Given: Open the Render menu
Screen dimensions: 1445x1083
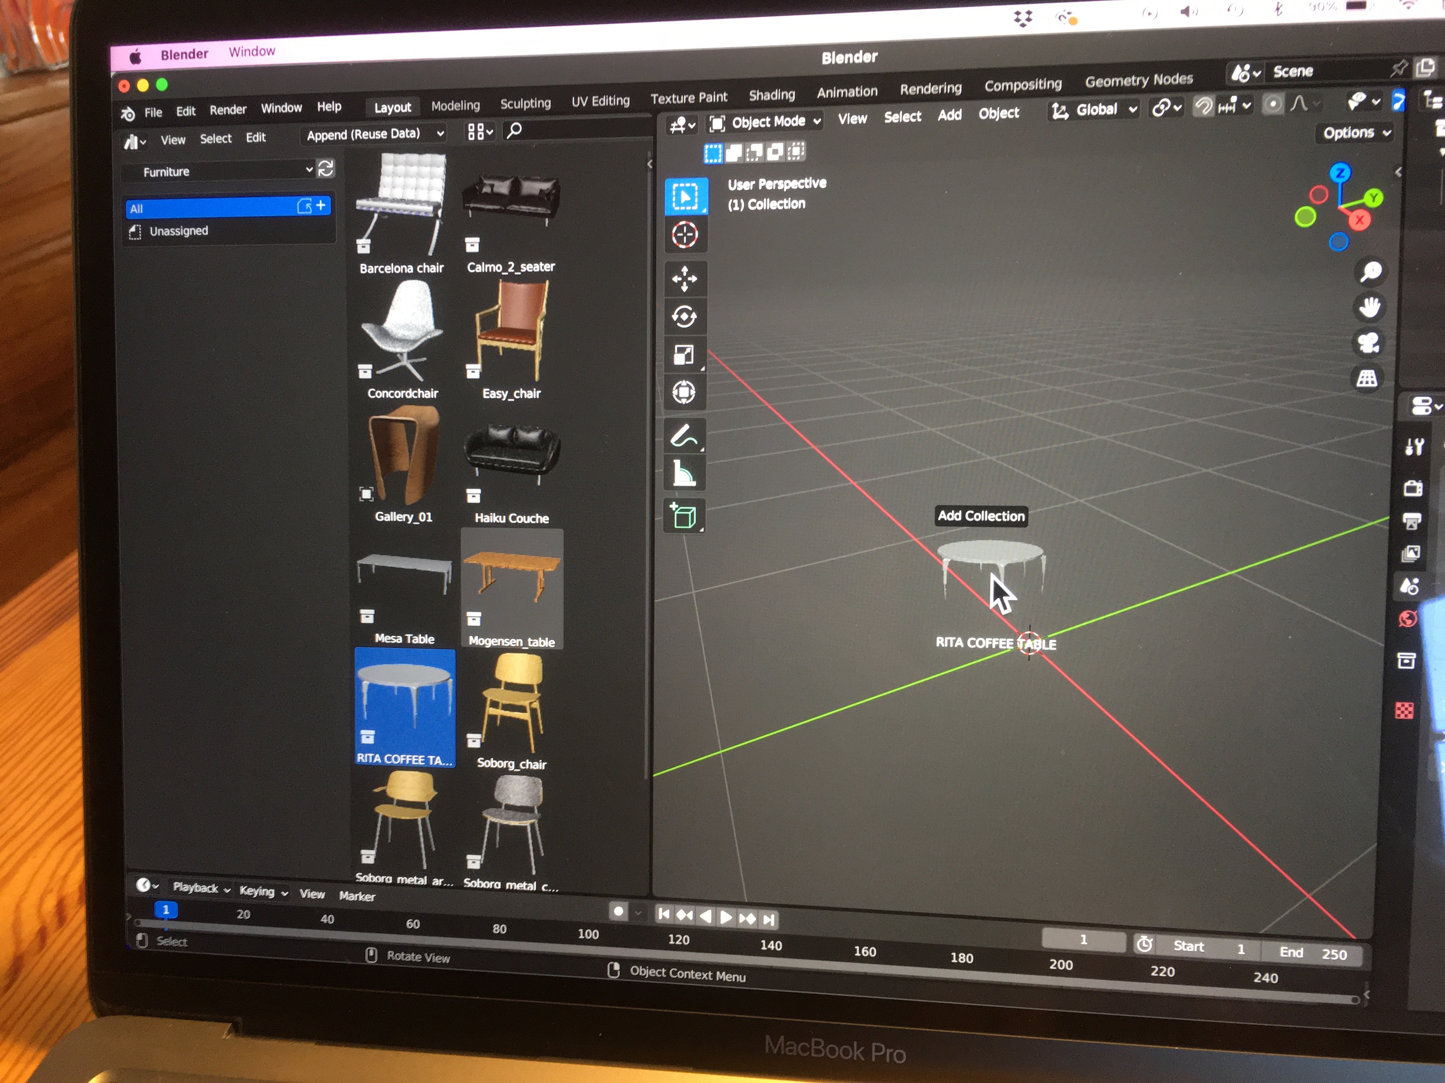Looking at the screenshot, I should pos(227,110).
